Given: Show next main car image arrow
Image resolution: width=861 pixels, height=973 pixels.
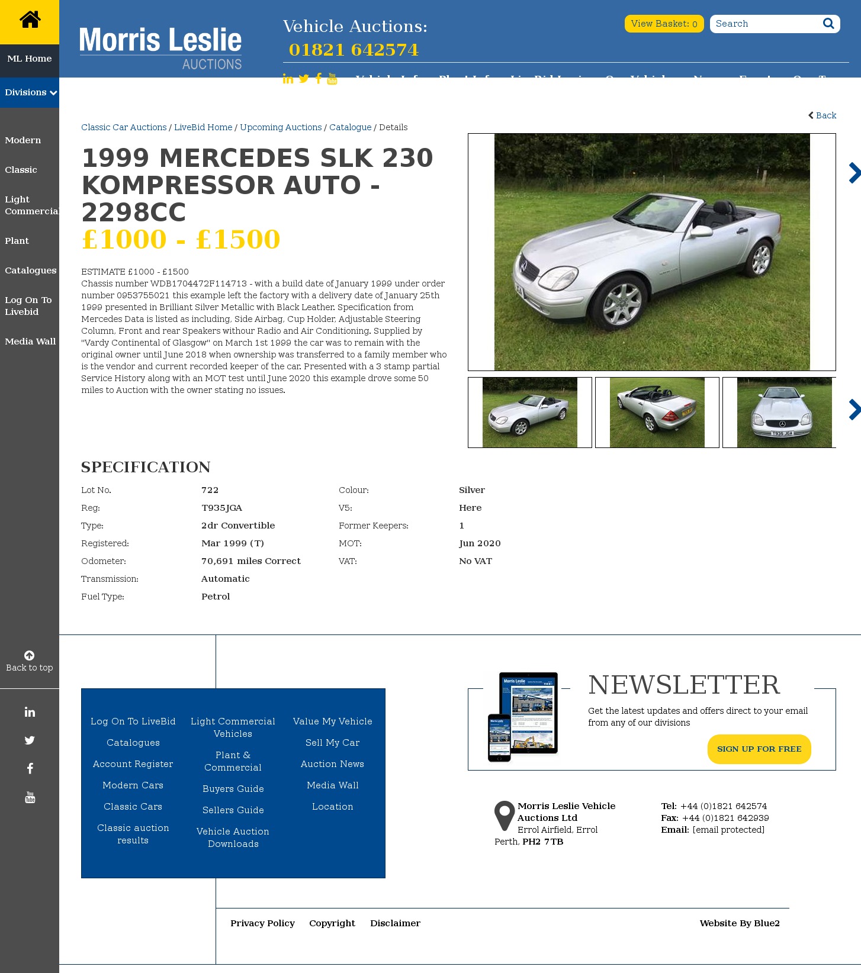Looking at the screenshot, I should tap(854, 173).
